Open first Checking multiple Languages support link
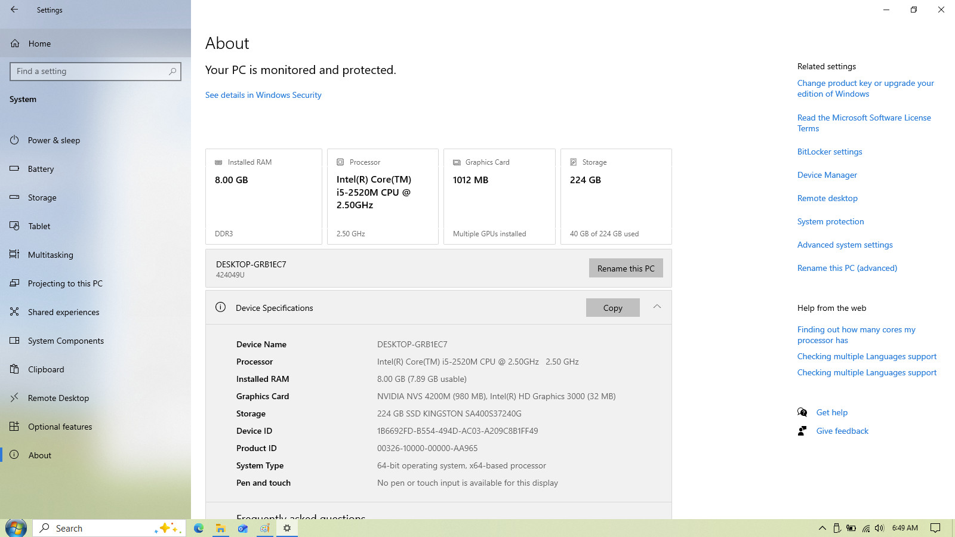This screenshot has width=955, height=537. 867,356
